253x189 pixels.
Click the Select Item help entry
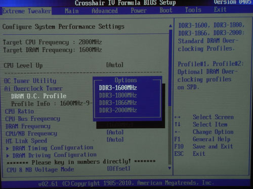pos(201,124)
